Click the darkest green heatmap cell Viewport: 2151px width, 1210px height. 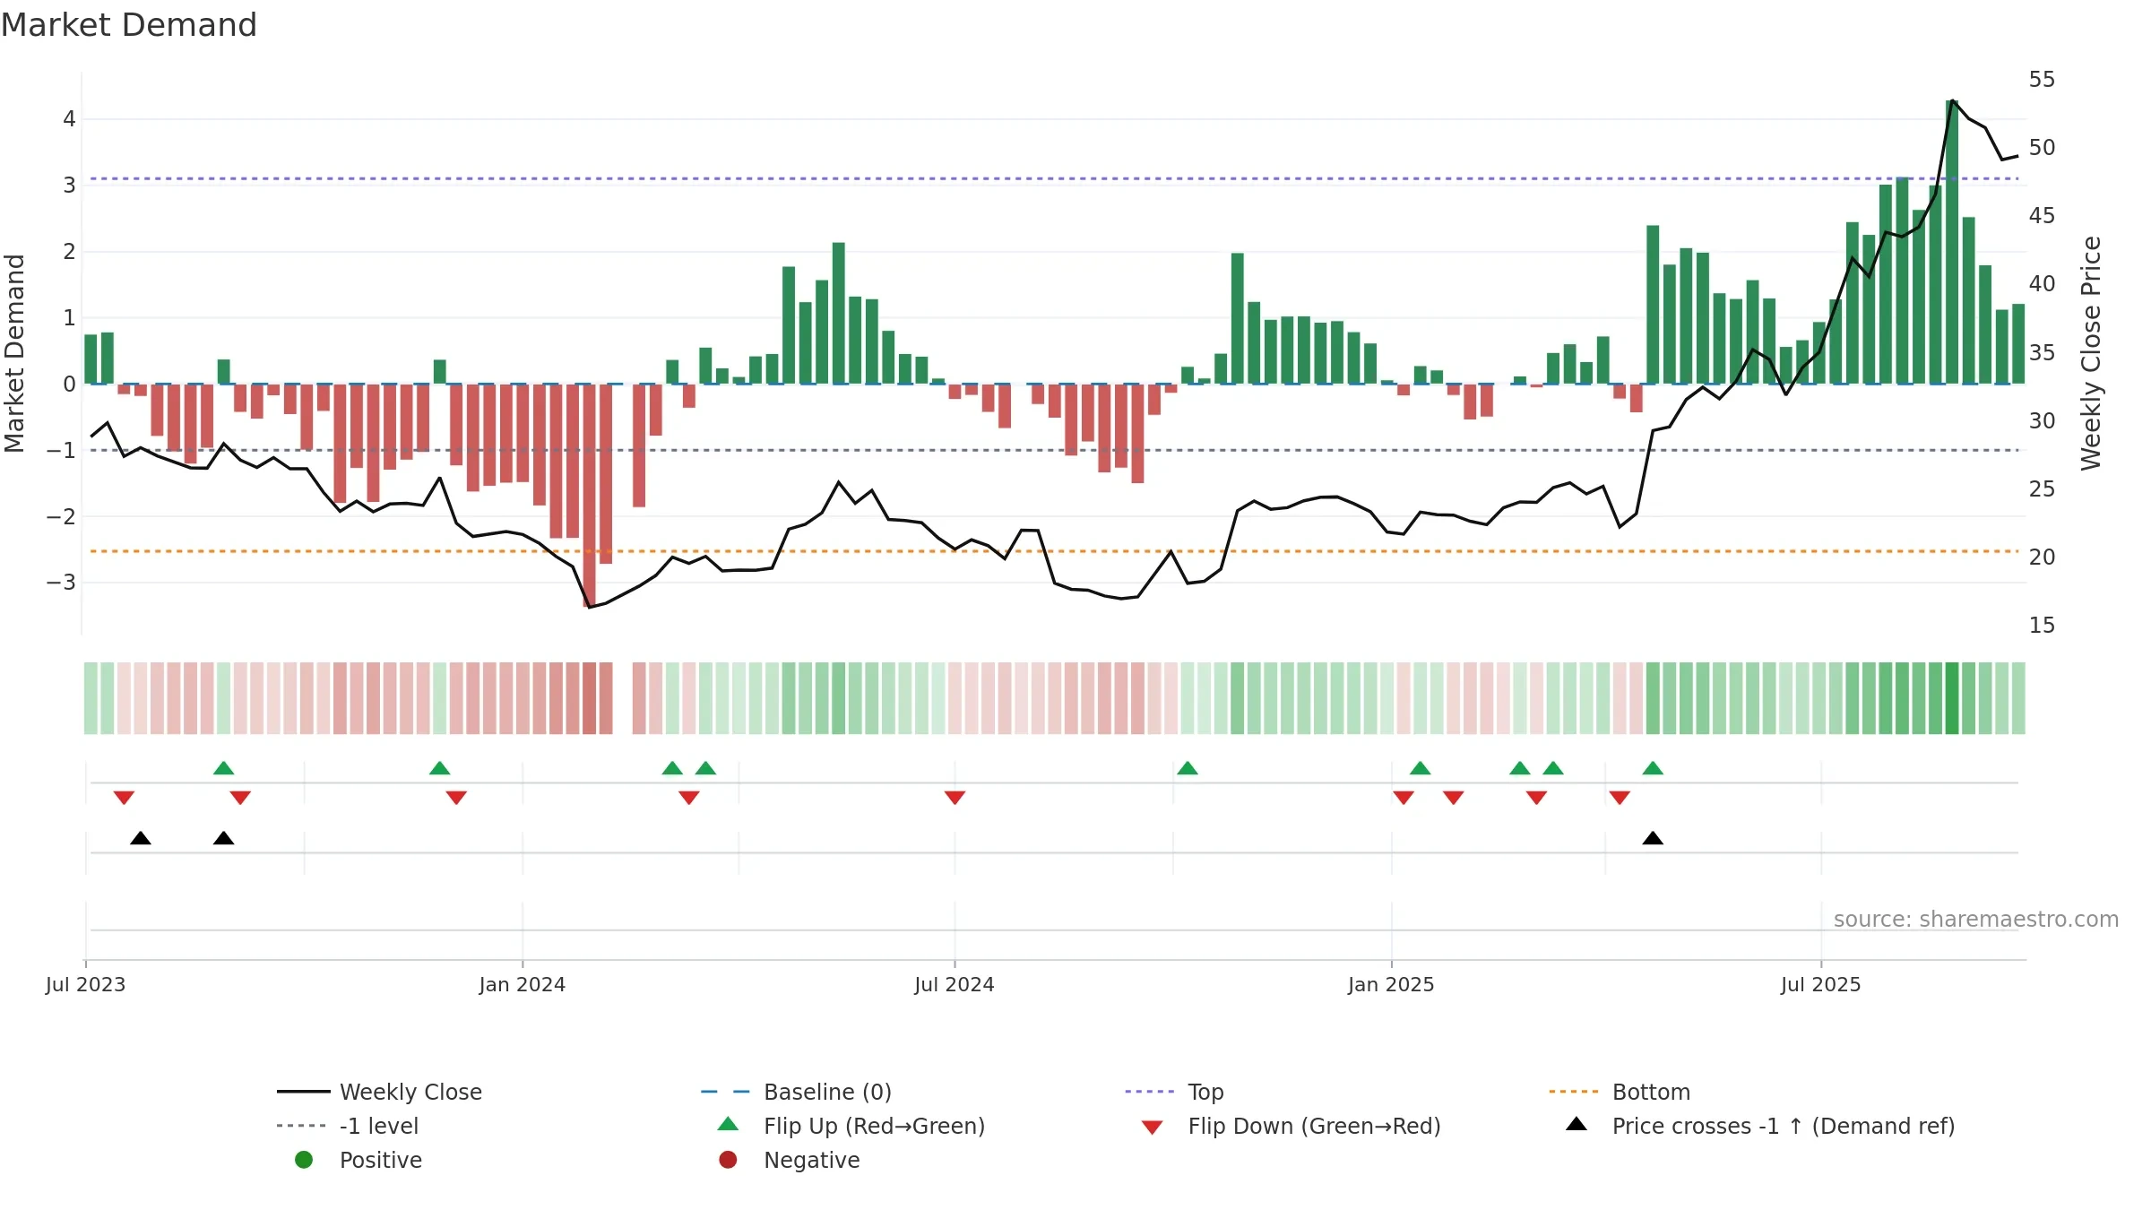click(1952, 698)
